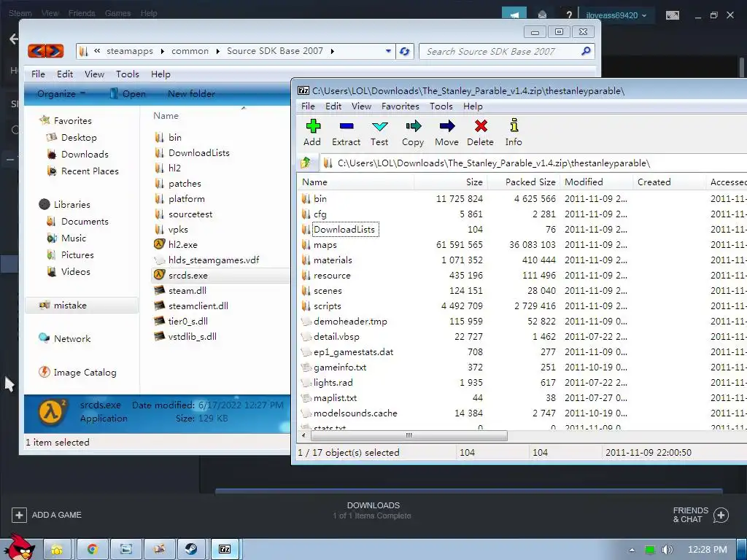This screenshot has width=747, height=560.
Task: Open Steam from the taskbar
Action: (191, 550)
